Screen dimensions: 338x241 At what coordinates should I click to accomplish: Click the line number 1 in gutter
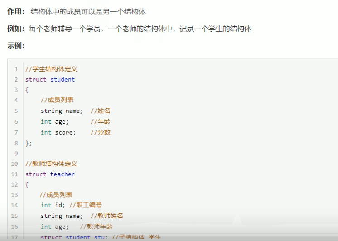point(16,69)
